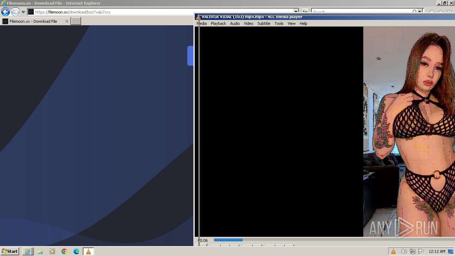Open VLC Help menu
Image resolution: width=455 pixels, height=256 pixels.
(x=303, y=23)
